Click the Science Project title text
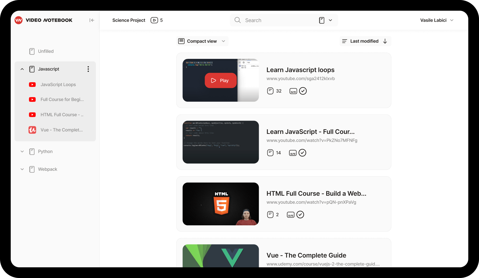The image size is (479, 278). tap(129, 20)
